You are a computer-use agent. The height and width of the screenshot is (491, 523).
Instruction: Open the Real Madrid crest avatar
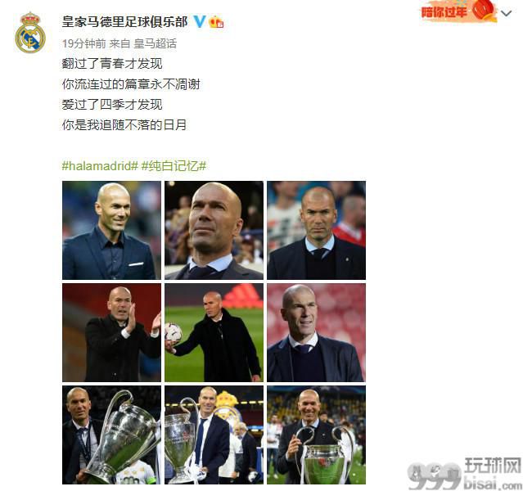click(30, 33)
